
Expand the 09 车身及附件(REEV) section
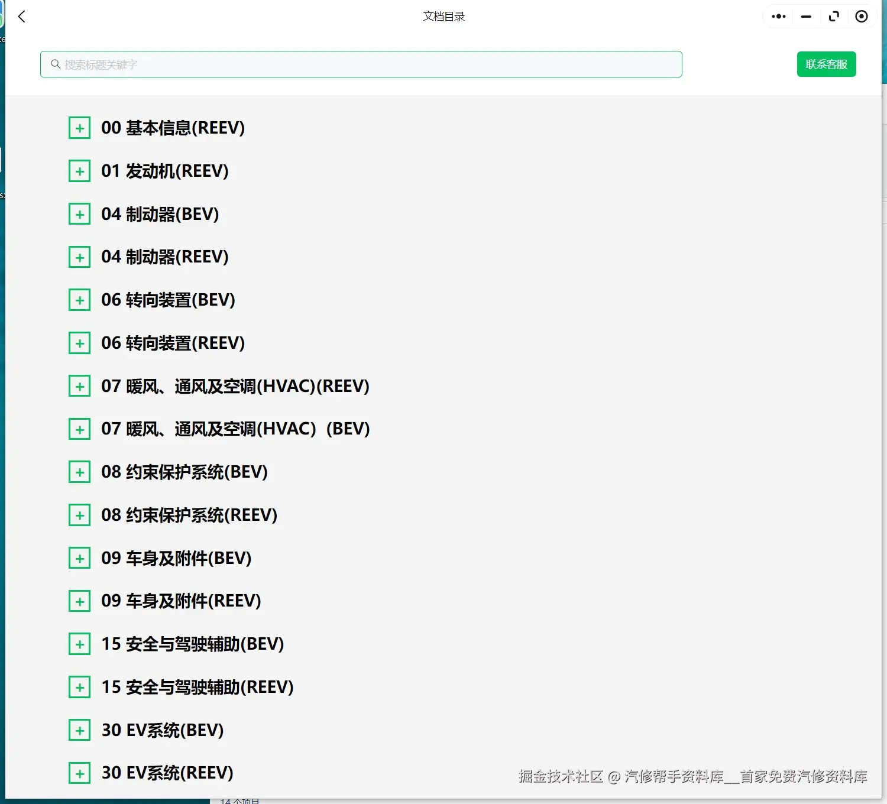[79, 601]
